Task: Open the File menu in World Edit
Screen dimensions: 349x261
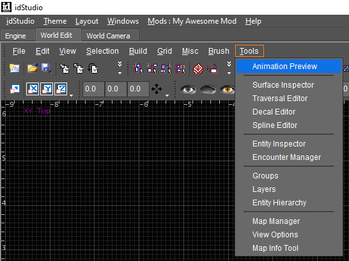Action: pyautogui.click(x=19, y=51)
